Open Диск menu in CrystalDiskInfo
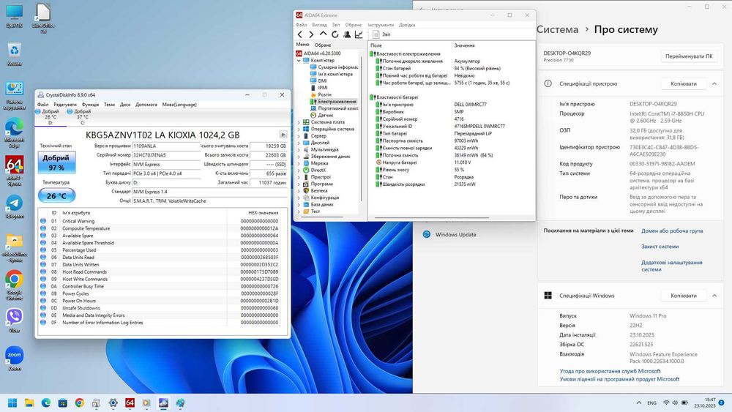 (x=125, y=105)
